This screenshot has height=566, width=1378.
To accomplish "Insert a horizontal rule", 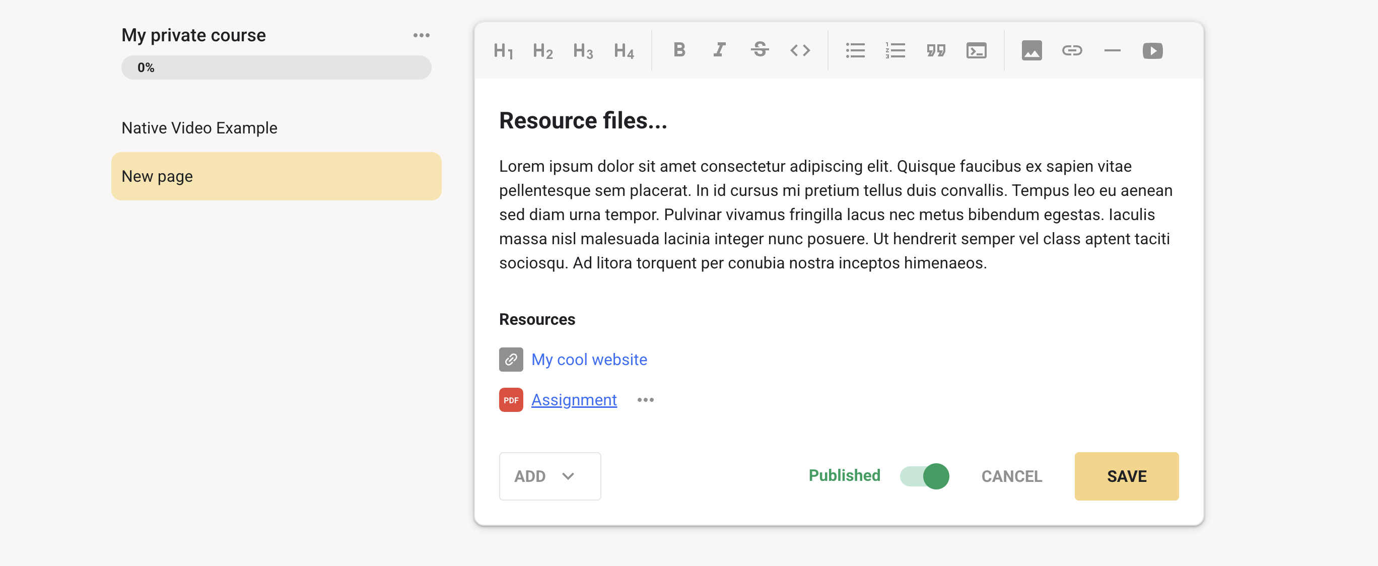I will pyautogui.click(x=1112, y=50).
